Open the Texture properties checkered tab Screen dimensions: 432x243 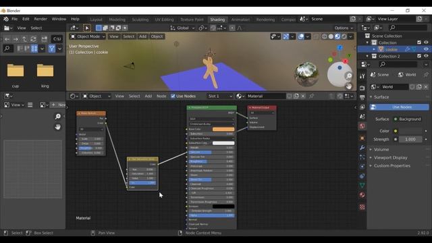362,207
